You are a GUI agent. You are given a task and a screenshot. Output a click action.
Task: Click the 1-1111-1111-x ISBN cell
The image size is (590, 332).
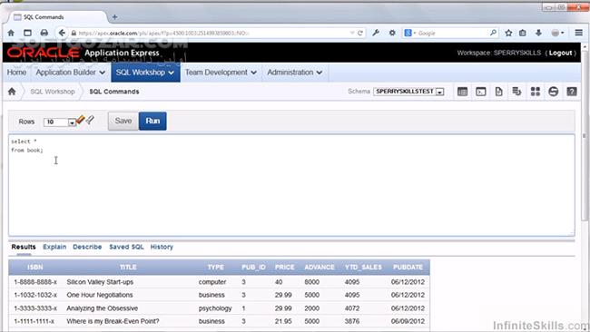click(34, 321)
